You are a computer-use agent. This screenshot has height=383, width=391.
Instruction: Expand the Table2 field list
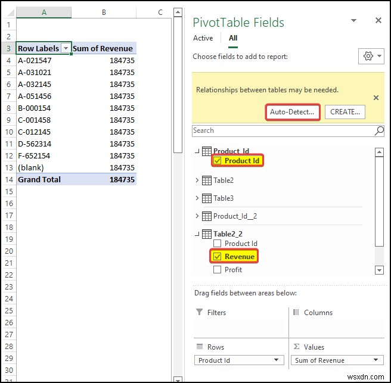(197, 180)
